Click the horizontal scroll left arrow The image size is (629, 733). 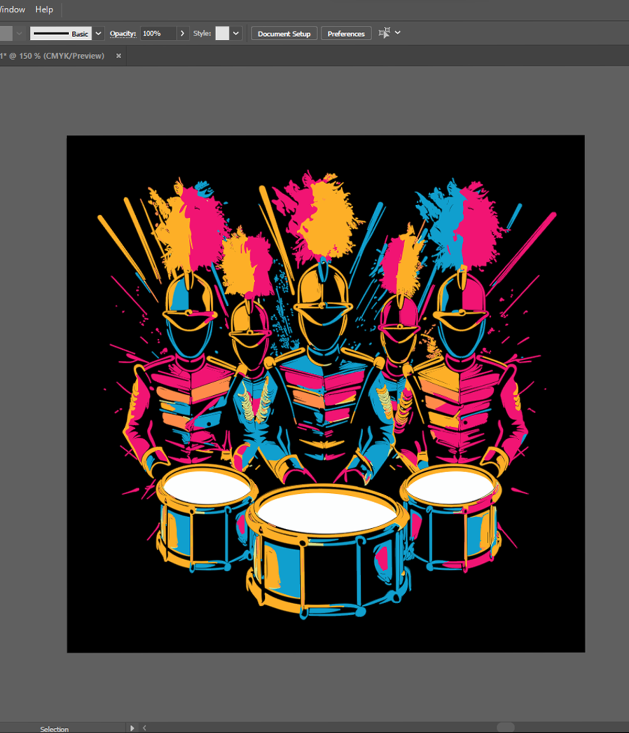(145, 728)
